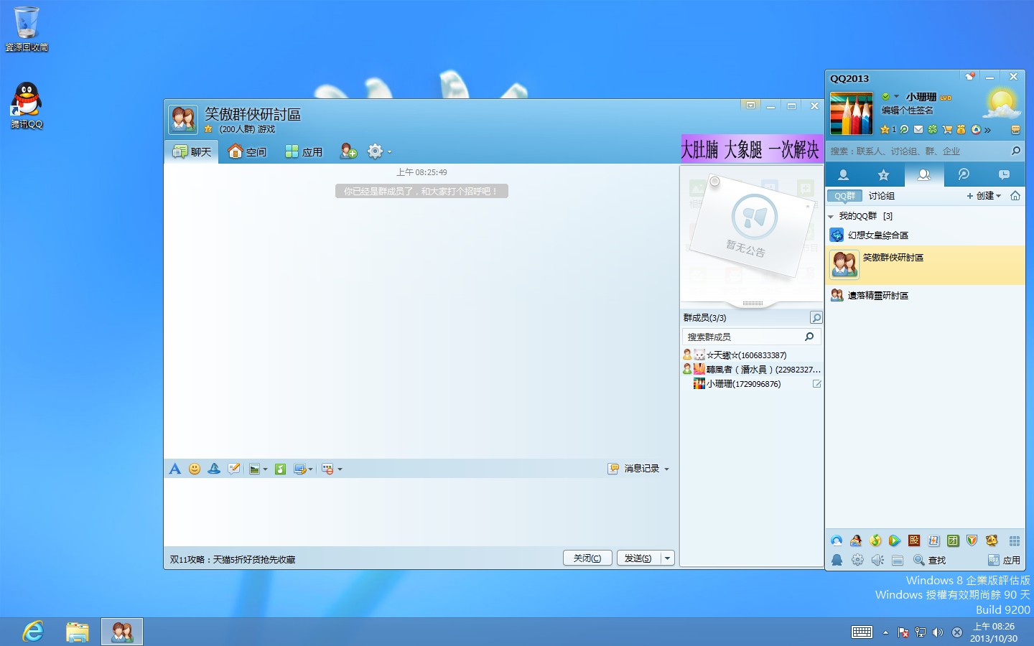This screenshot has width=1034, height=646.
Task: Open the font settings 'A' icon
Action: tap(174, 469)
